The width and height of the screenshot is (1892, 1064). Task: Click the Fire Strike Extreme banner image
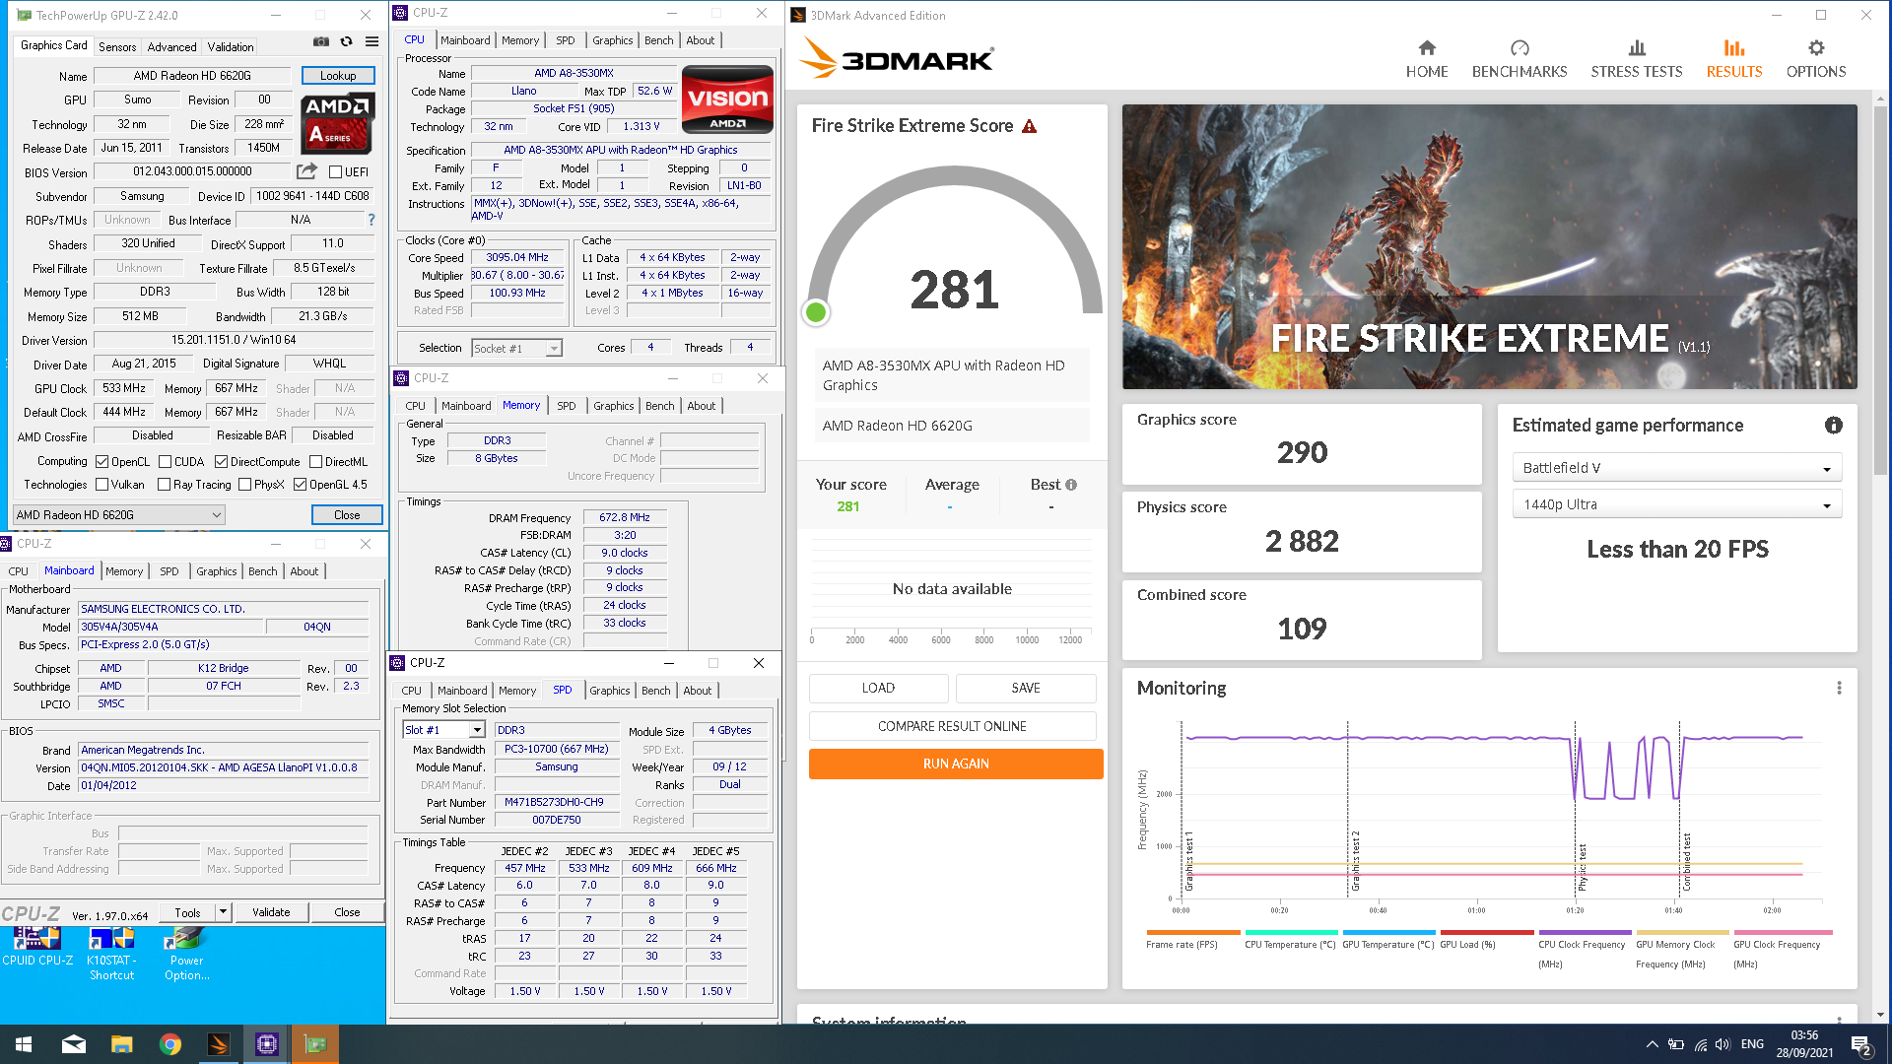pos(1489,246)
